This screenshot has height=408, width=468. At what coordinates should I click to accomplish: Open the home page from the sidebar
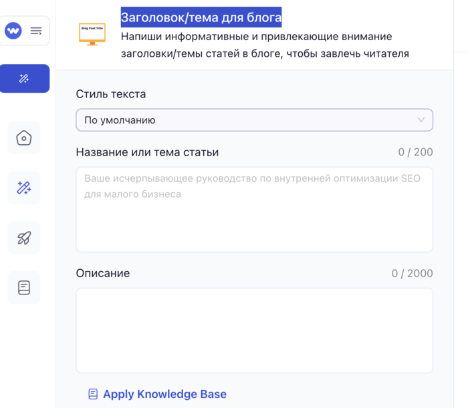pyautogui.click(x=24, y=138)
